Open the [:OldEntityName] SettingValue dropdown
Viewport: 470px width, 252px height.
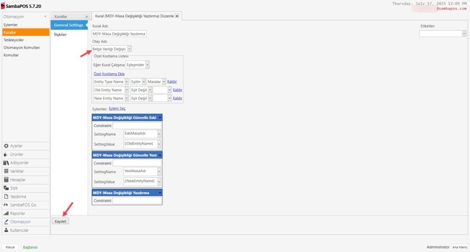(159, 144)
